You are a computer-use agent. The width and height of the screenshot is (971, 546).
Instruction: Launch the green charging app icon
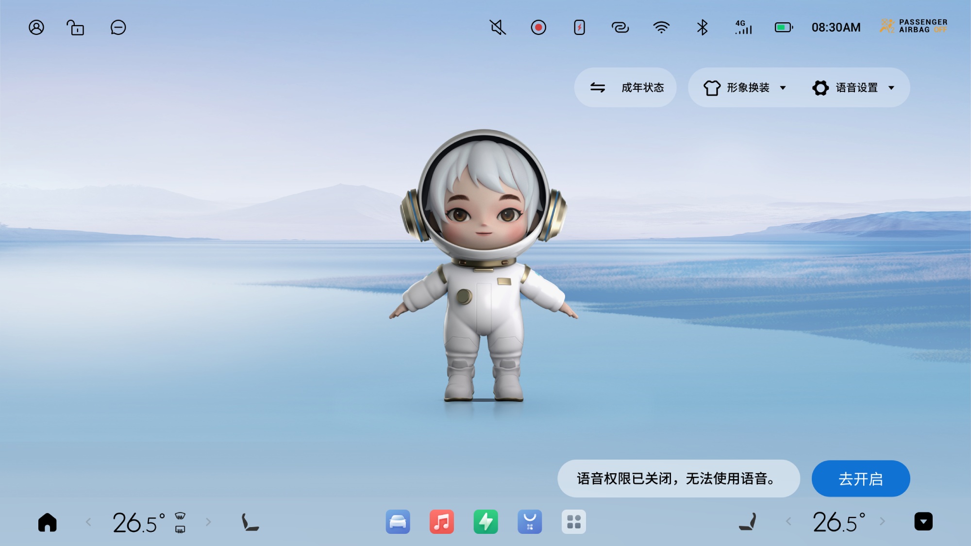485,522
